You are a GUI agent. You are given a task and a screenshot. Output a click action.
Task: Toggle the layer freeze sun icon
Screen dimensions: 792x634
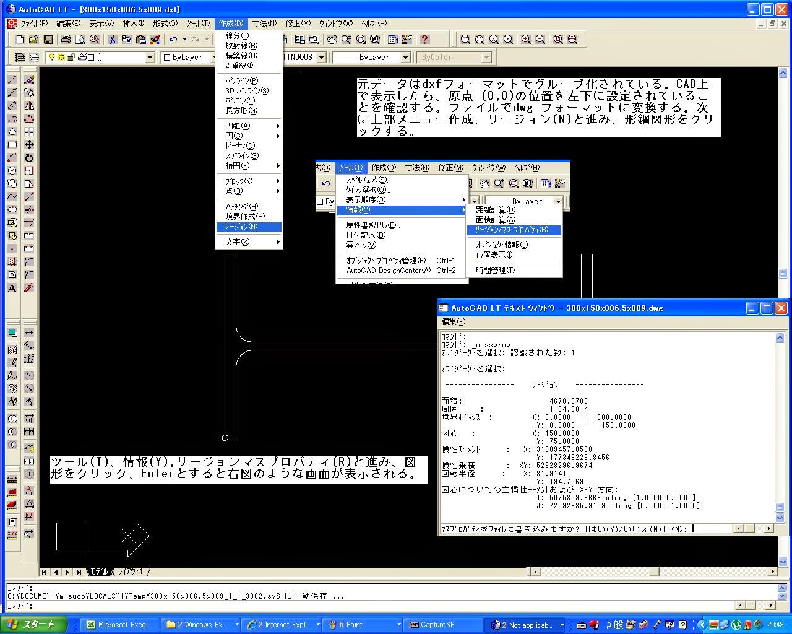click(61, 57)
